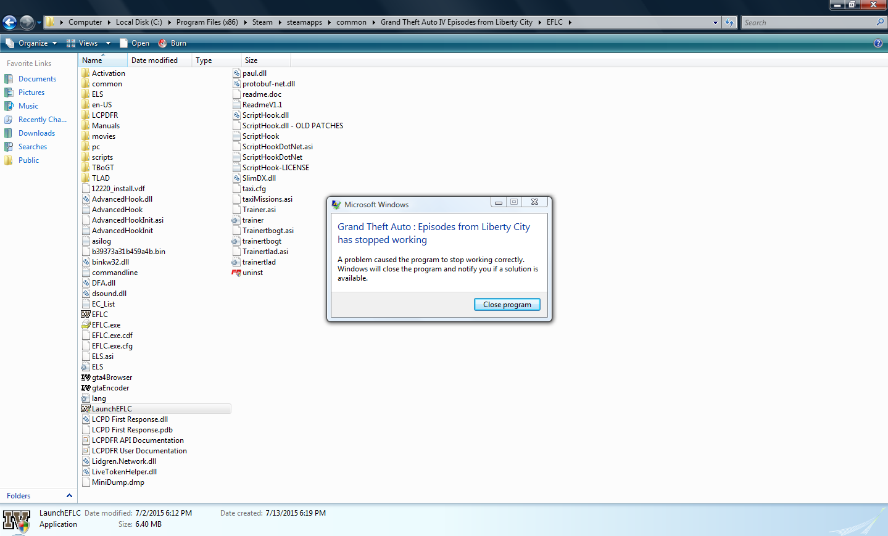Select the LaunchEFLC application icon
This screenshot has width=888, height=536.
pos(86,409)
